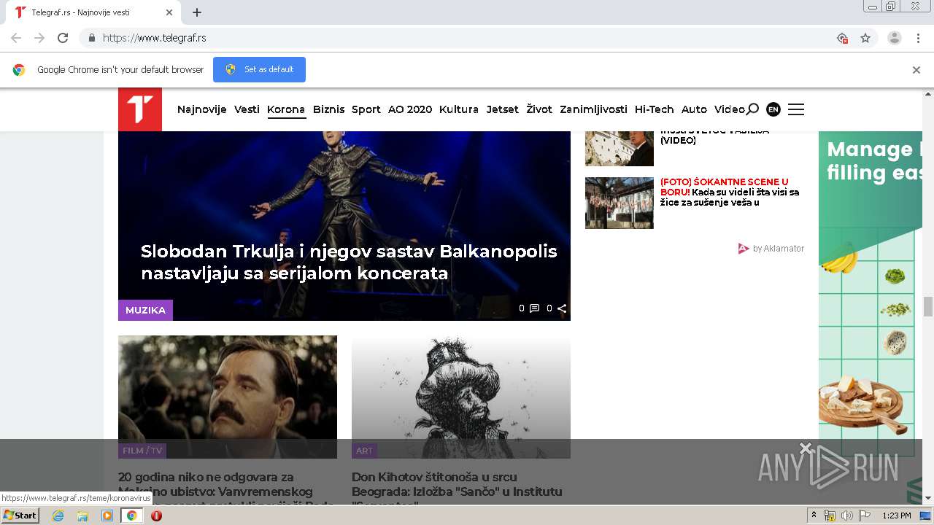Click the red Opera taskbar icon
Screen dimensions: 934x525
click(x=156, y=516)
